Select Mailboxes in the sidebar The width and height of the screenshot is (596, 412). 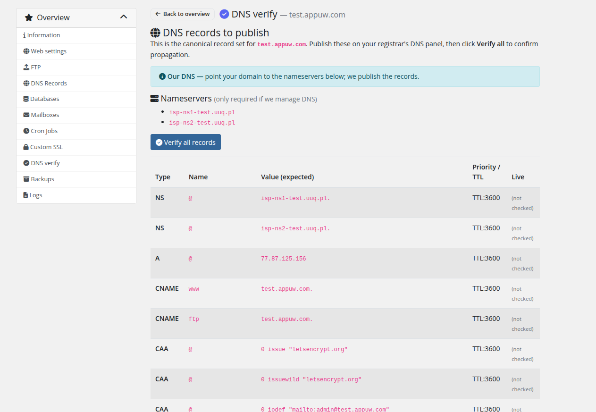(x=76, y=115)
